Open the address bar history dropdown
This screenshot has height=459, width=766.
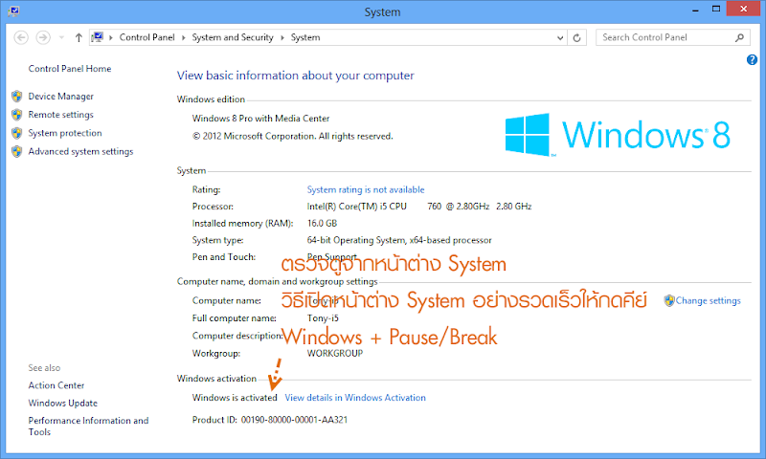pyautogui.click(x=560, y=37)
